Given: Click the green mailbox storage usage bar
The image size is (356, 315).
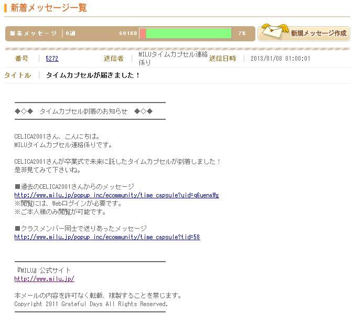Looking at the screenshot, I should click(x=189, y=33).
